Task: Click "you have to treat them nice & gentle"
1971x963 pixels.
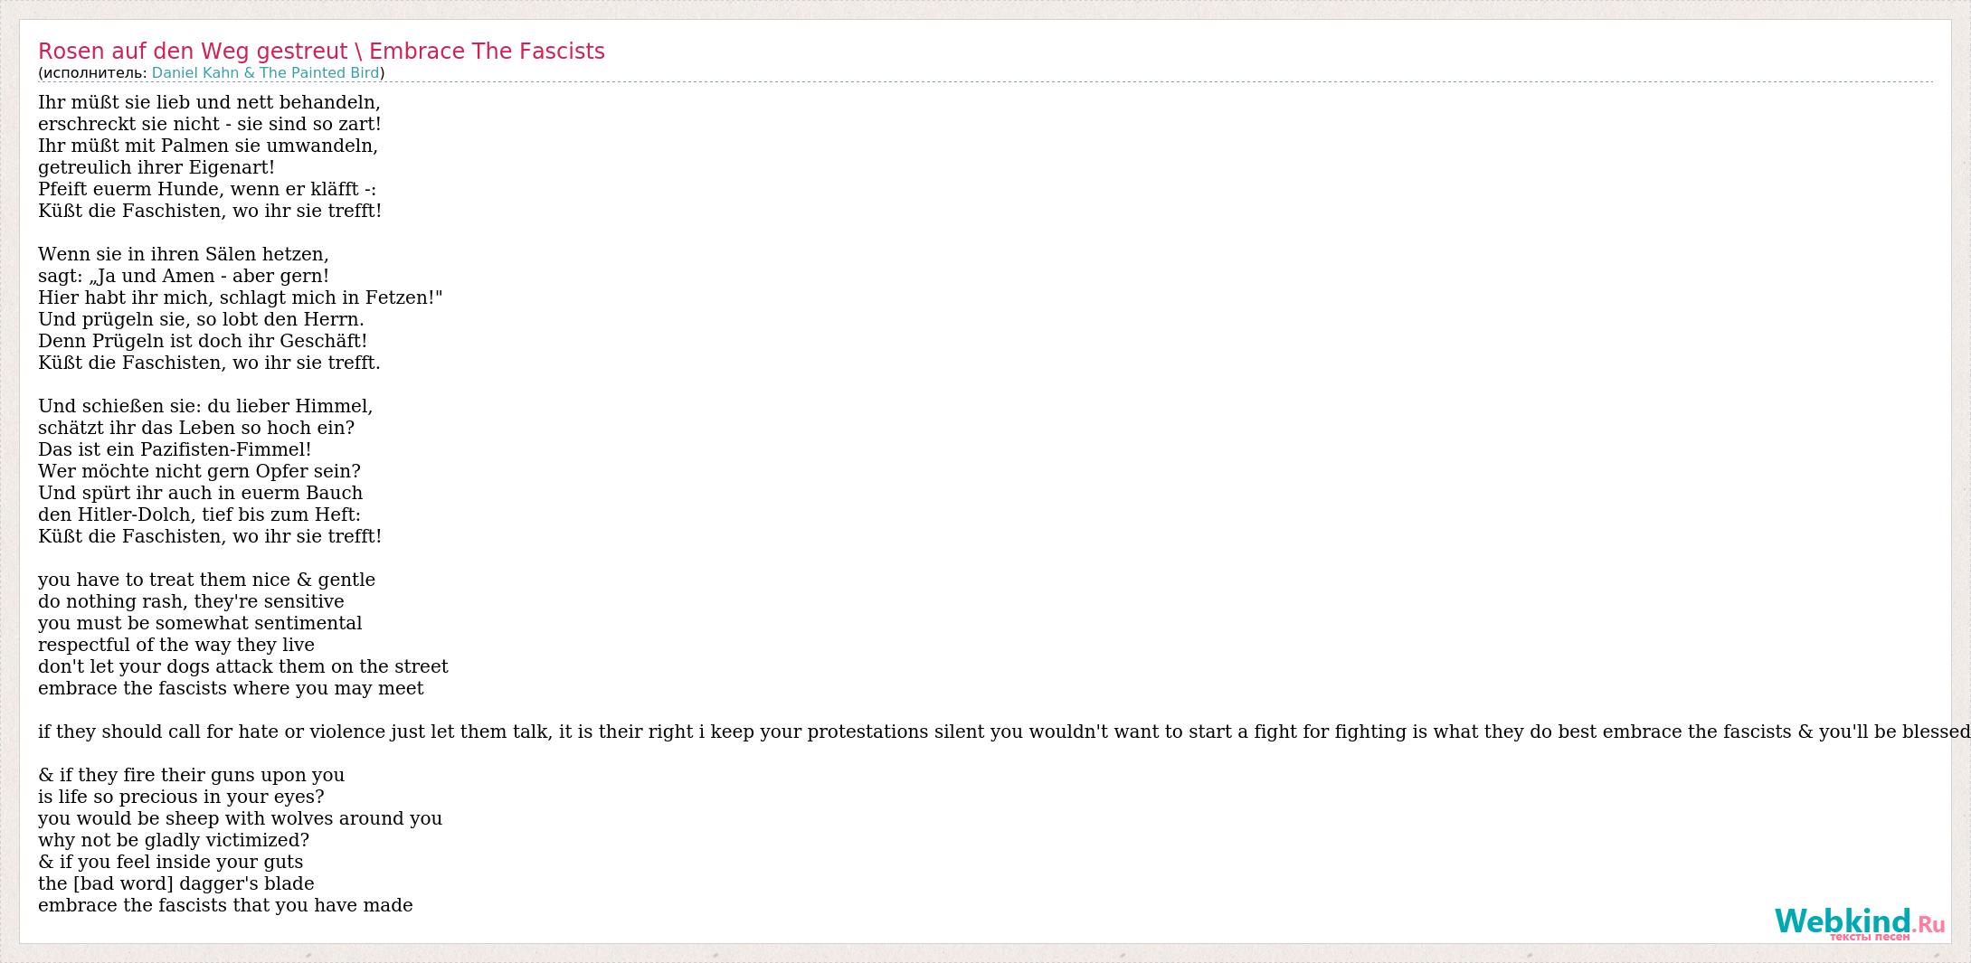Action: coord(206,580)
